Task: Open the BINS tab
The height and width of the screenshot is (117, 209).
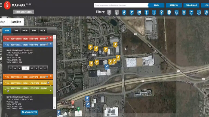Action: coord(34,31)
